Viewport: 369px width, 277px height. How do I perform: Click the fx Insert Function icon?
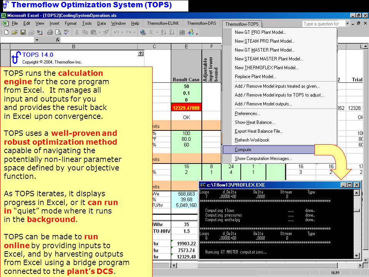[58, 40]
